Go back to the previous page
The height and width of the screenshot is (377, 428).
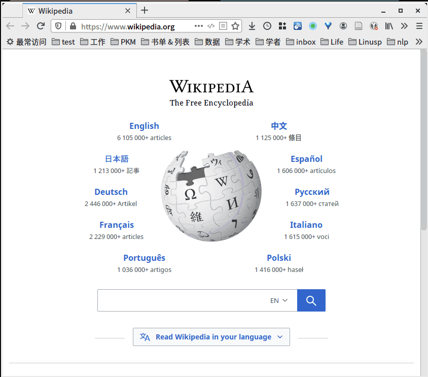(x=10, y=26)
